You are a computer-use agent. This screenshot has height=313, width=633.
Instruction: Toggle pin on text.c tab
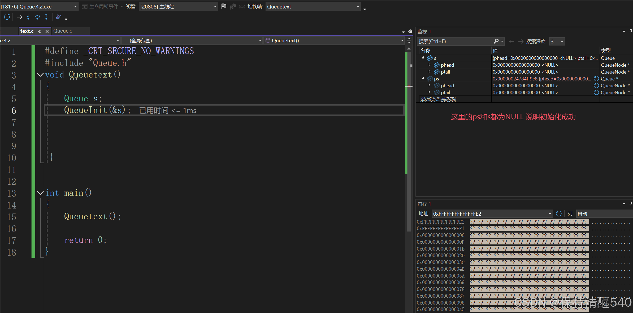click(40, 31)
